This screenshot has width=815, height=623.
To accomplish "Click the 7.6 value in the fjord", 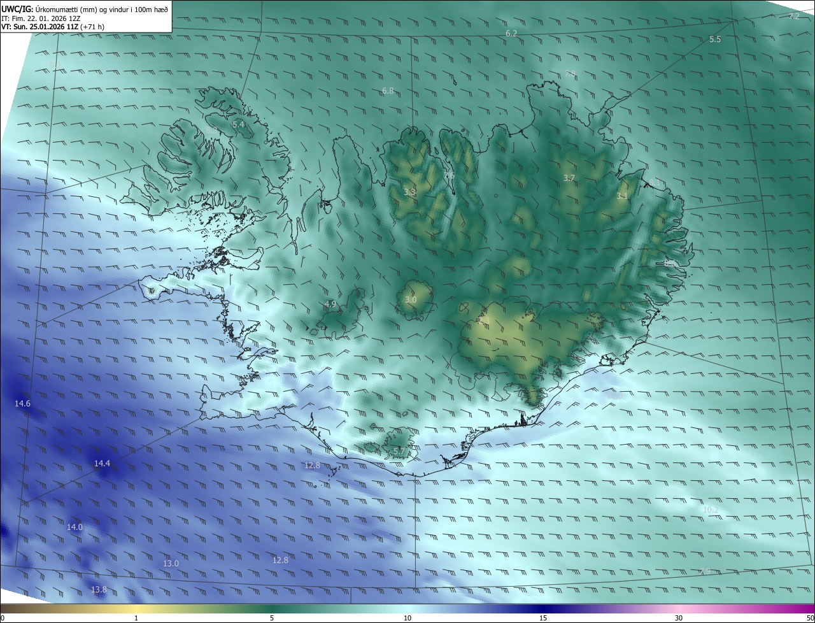I will point(449,175).
